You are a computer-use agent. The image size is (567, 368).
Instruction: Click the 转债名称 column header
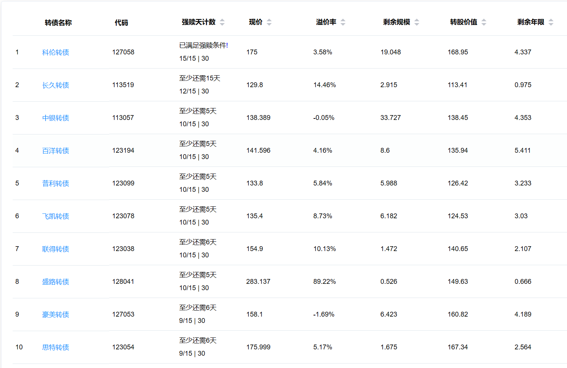click(58, 23)
